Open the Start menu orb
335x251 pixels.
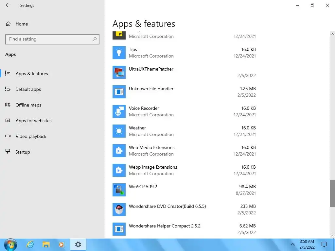(x=10, y=244)
